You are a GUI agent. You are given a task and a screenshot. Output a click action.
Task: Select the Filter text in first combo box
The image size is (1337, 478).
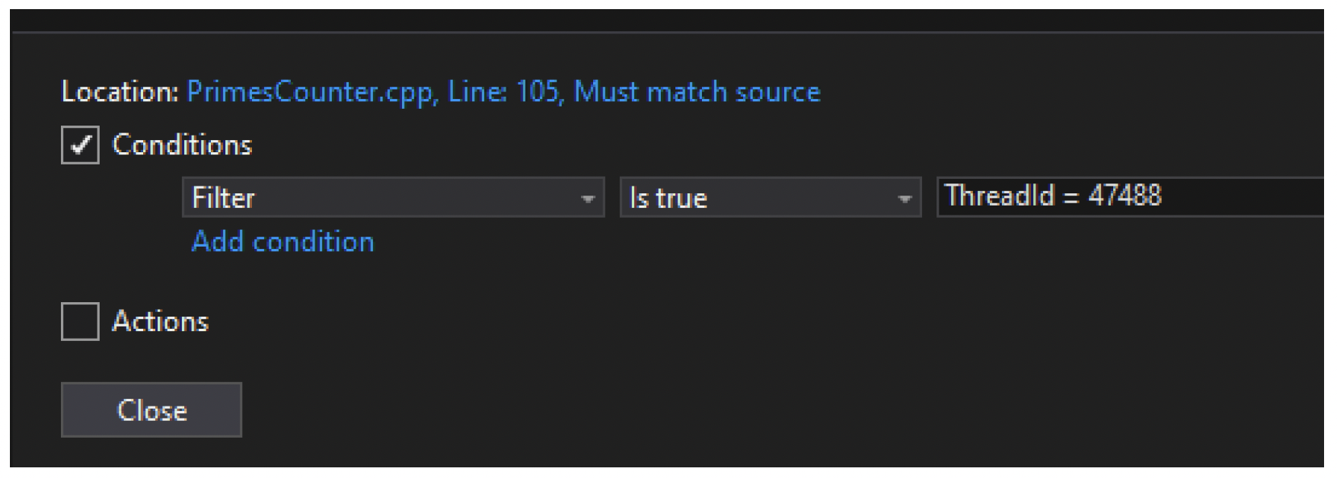[x=223, y=198]
